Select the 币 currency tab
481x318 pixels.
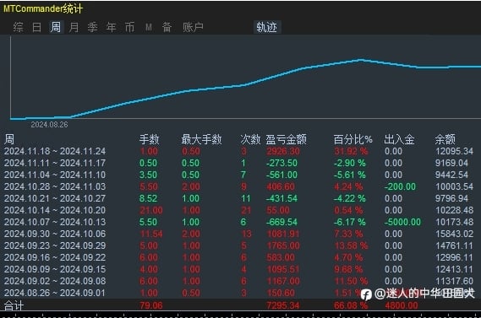(x=129, y=27)
